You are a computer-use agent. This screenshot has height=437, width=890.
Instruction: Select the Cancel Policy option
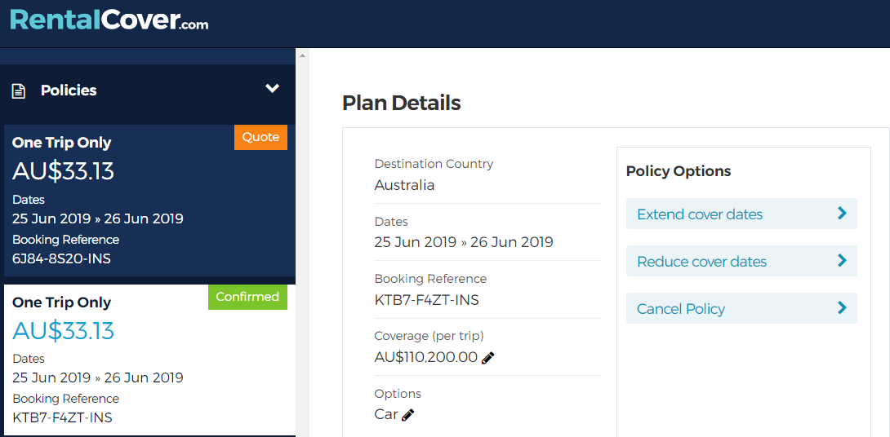(741, 308)
